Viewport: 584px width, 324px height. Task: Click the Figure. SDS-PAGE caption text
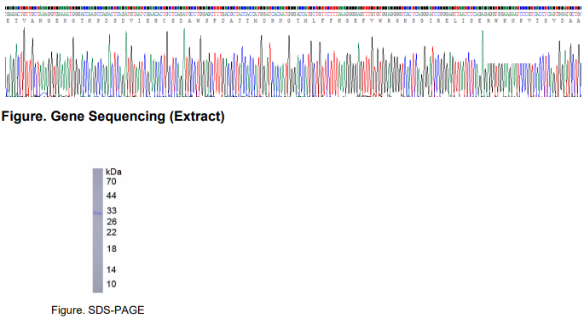coord(97,310)
